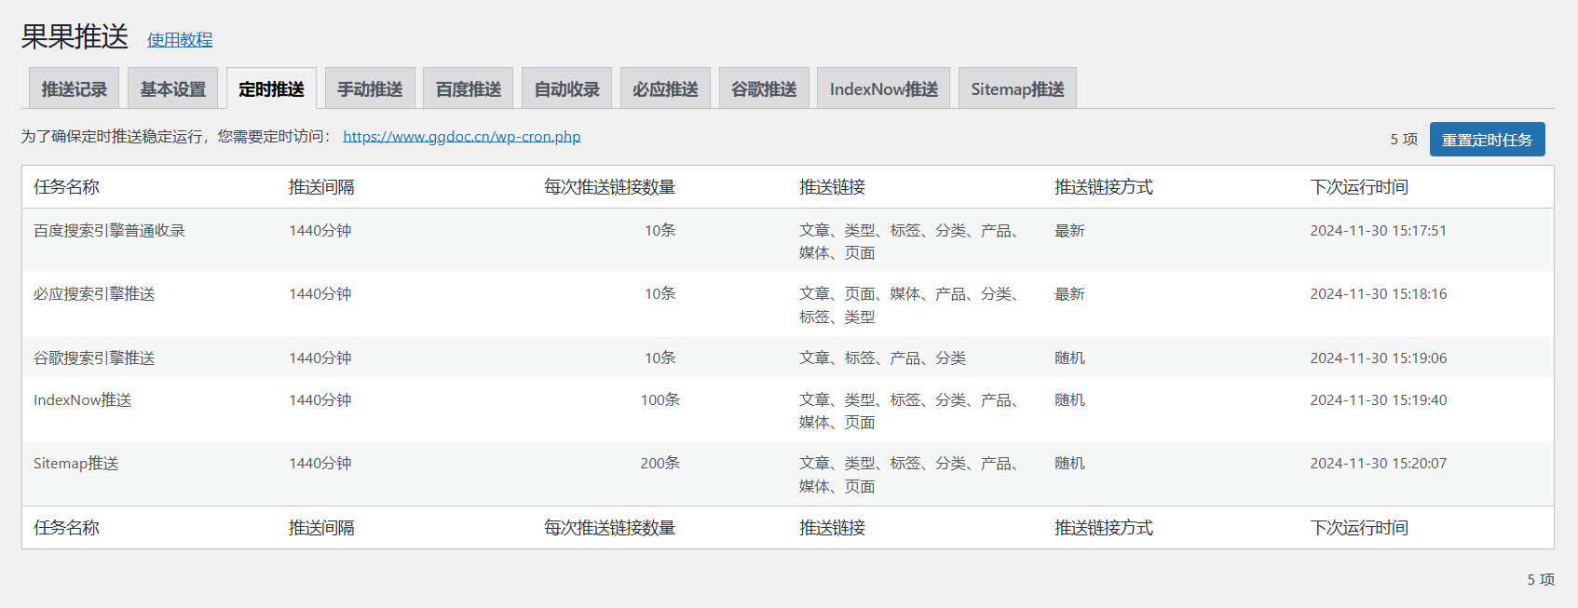The height and width of the screenshot is (608, 1578).
Task: Select the 百度搜索引擎普通收录 task name
Action: pyautogui.click(x=109, y=231)
